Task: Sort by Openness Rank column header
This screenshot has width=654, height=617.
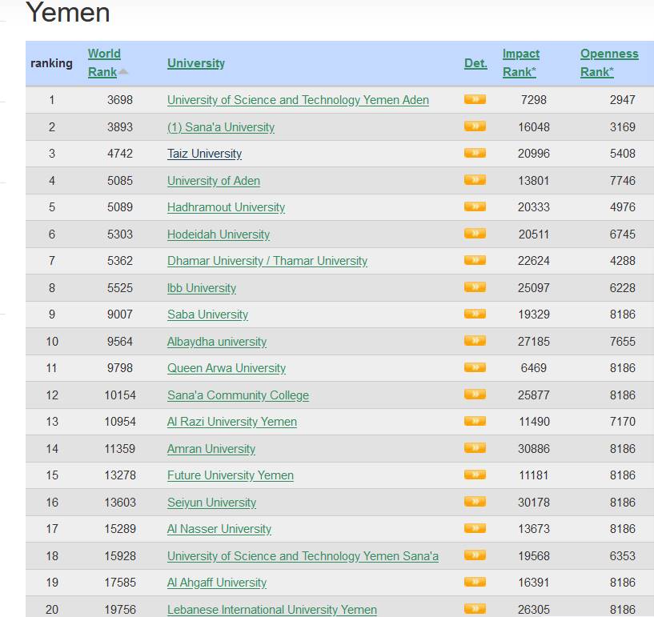Action: coord(609,62)
